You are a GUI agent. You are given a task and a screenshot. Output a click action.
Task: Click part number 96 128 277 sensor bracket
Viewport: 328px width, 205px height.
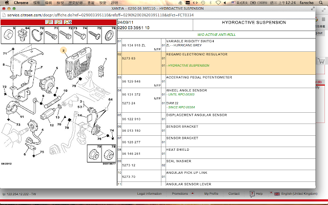click(x=131, y=142)
